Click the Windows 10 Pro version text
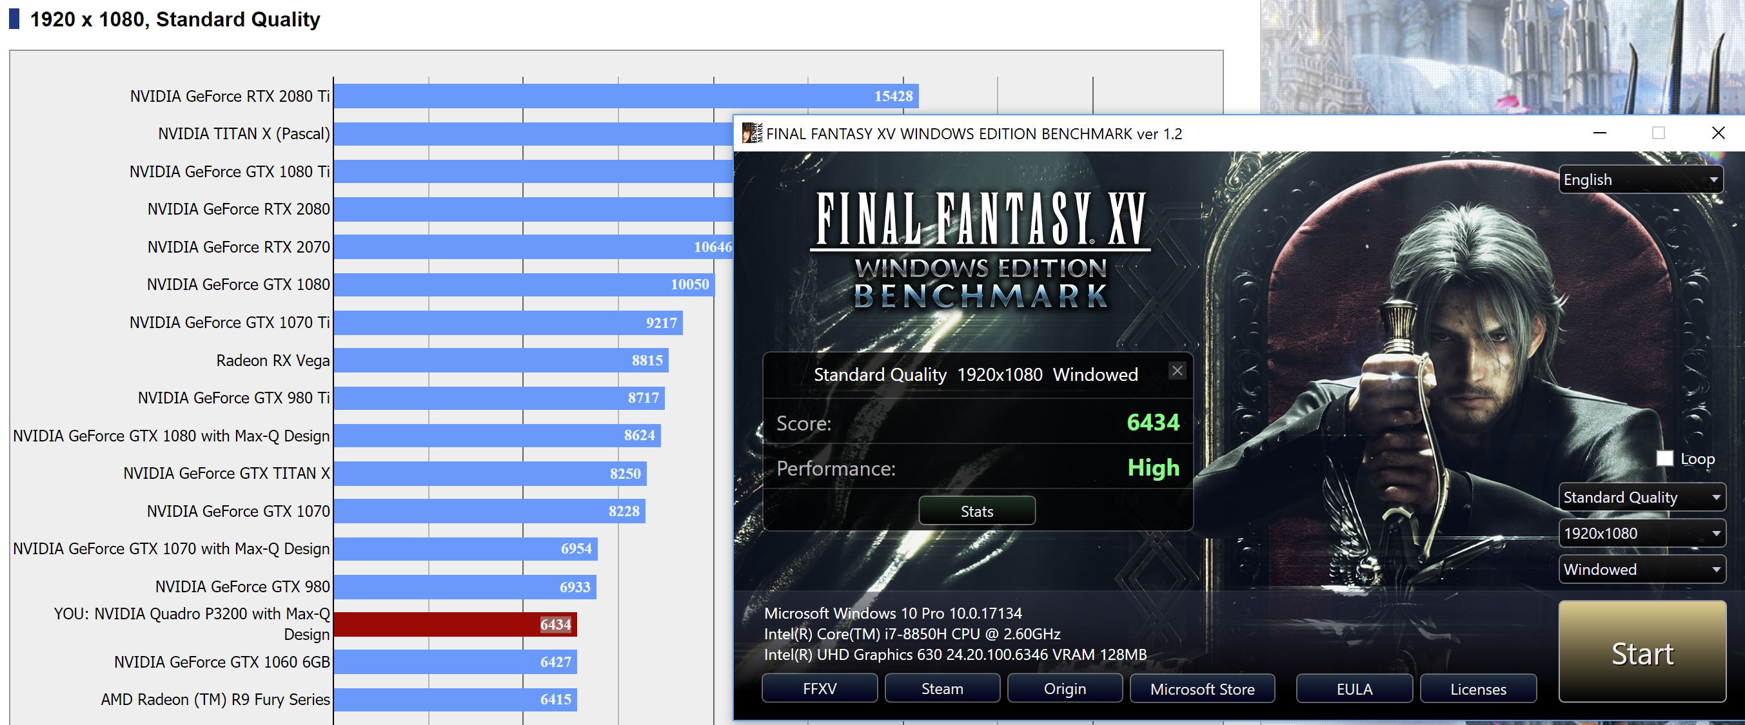 tap(893, 614)
